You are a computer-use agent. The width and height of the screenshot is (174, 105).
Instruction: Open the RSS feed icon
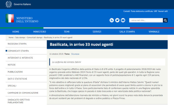[x=112, y=20]
